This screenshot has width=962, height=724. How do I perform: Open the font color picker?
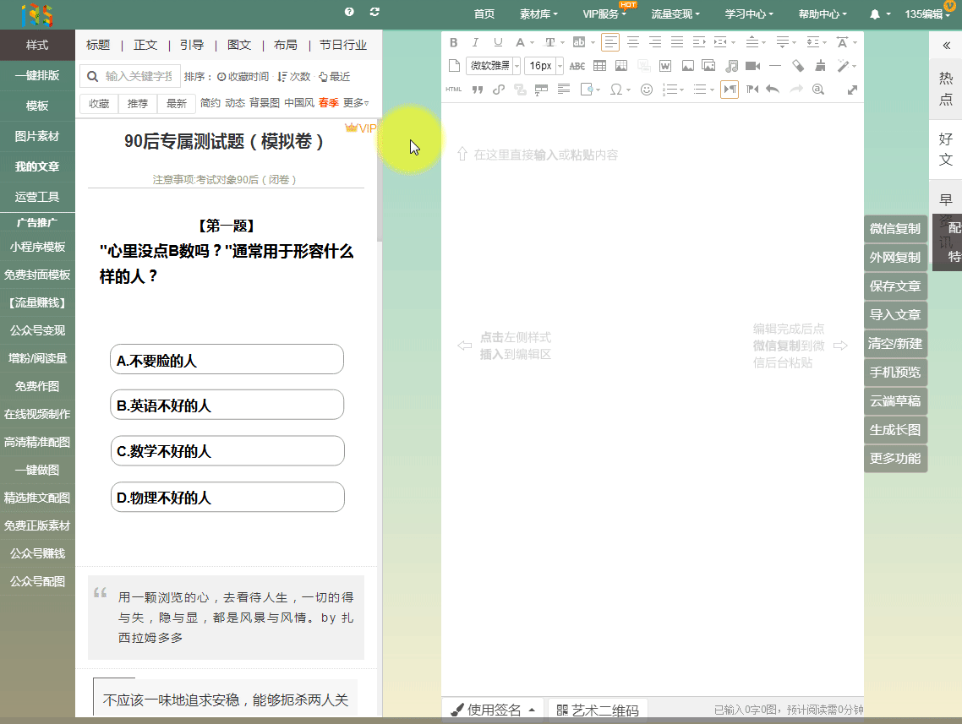tap(521, 42)
